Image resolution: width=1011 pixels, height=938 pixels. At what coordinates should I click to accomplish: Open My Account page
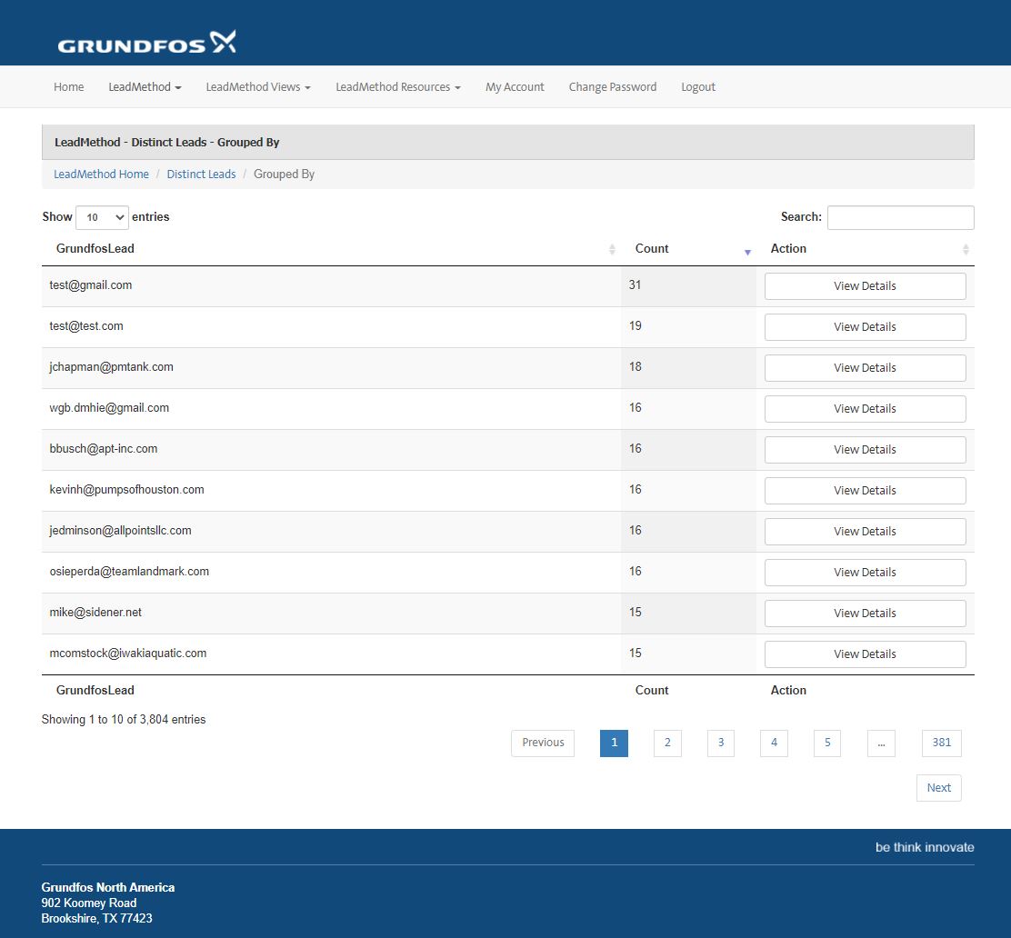pyautogui.click(x=515, y=87)
